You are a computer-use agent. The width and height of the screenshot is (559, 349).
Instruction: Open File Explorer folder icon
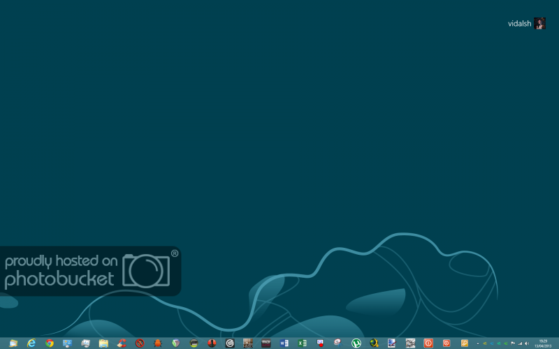coord(103,343)
